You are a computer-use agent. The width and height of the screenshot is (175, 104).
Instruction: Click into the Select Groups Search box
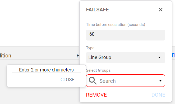click(126, 80)
